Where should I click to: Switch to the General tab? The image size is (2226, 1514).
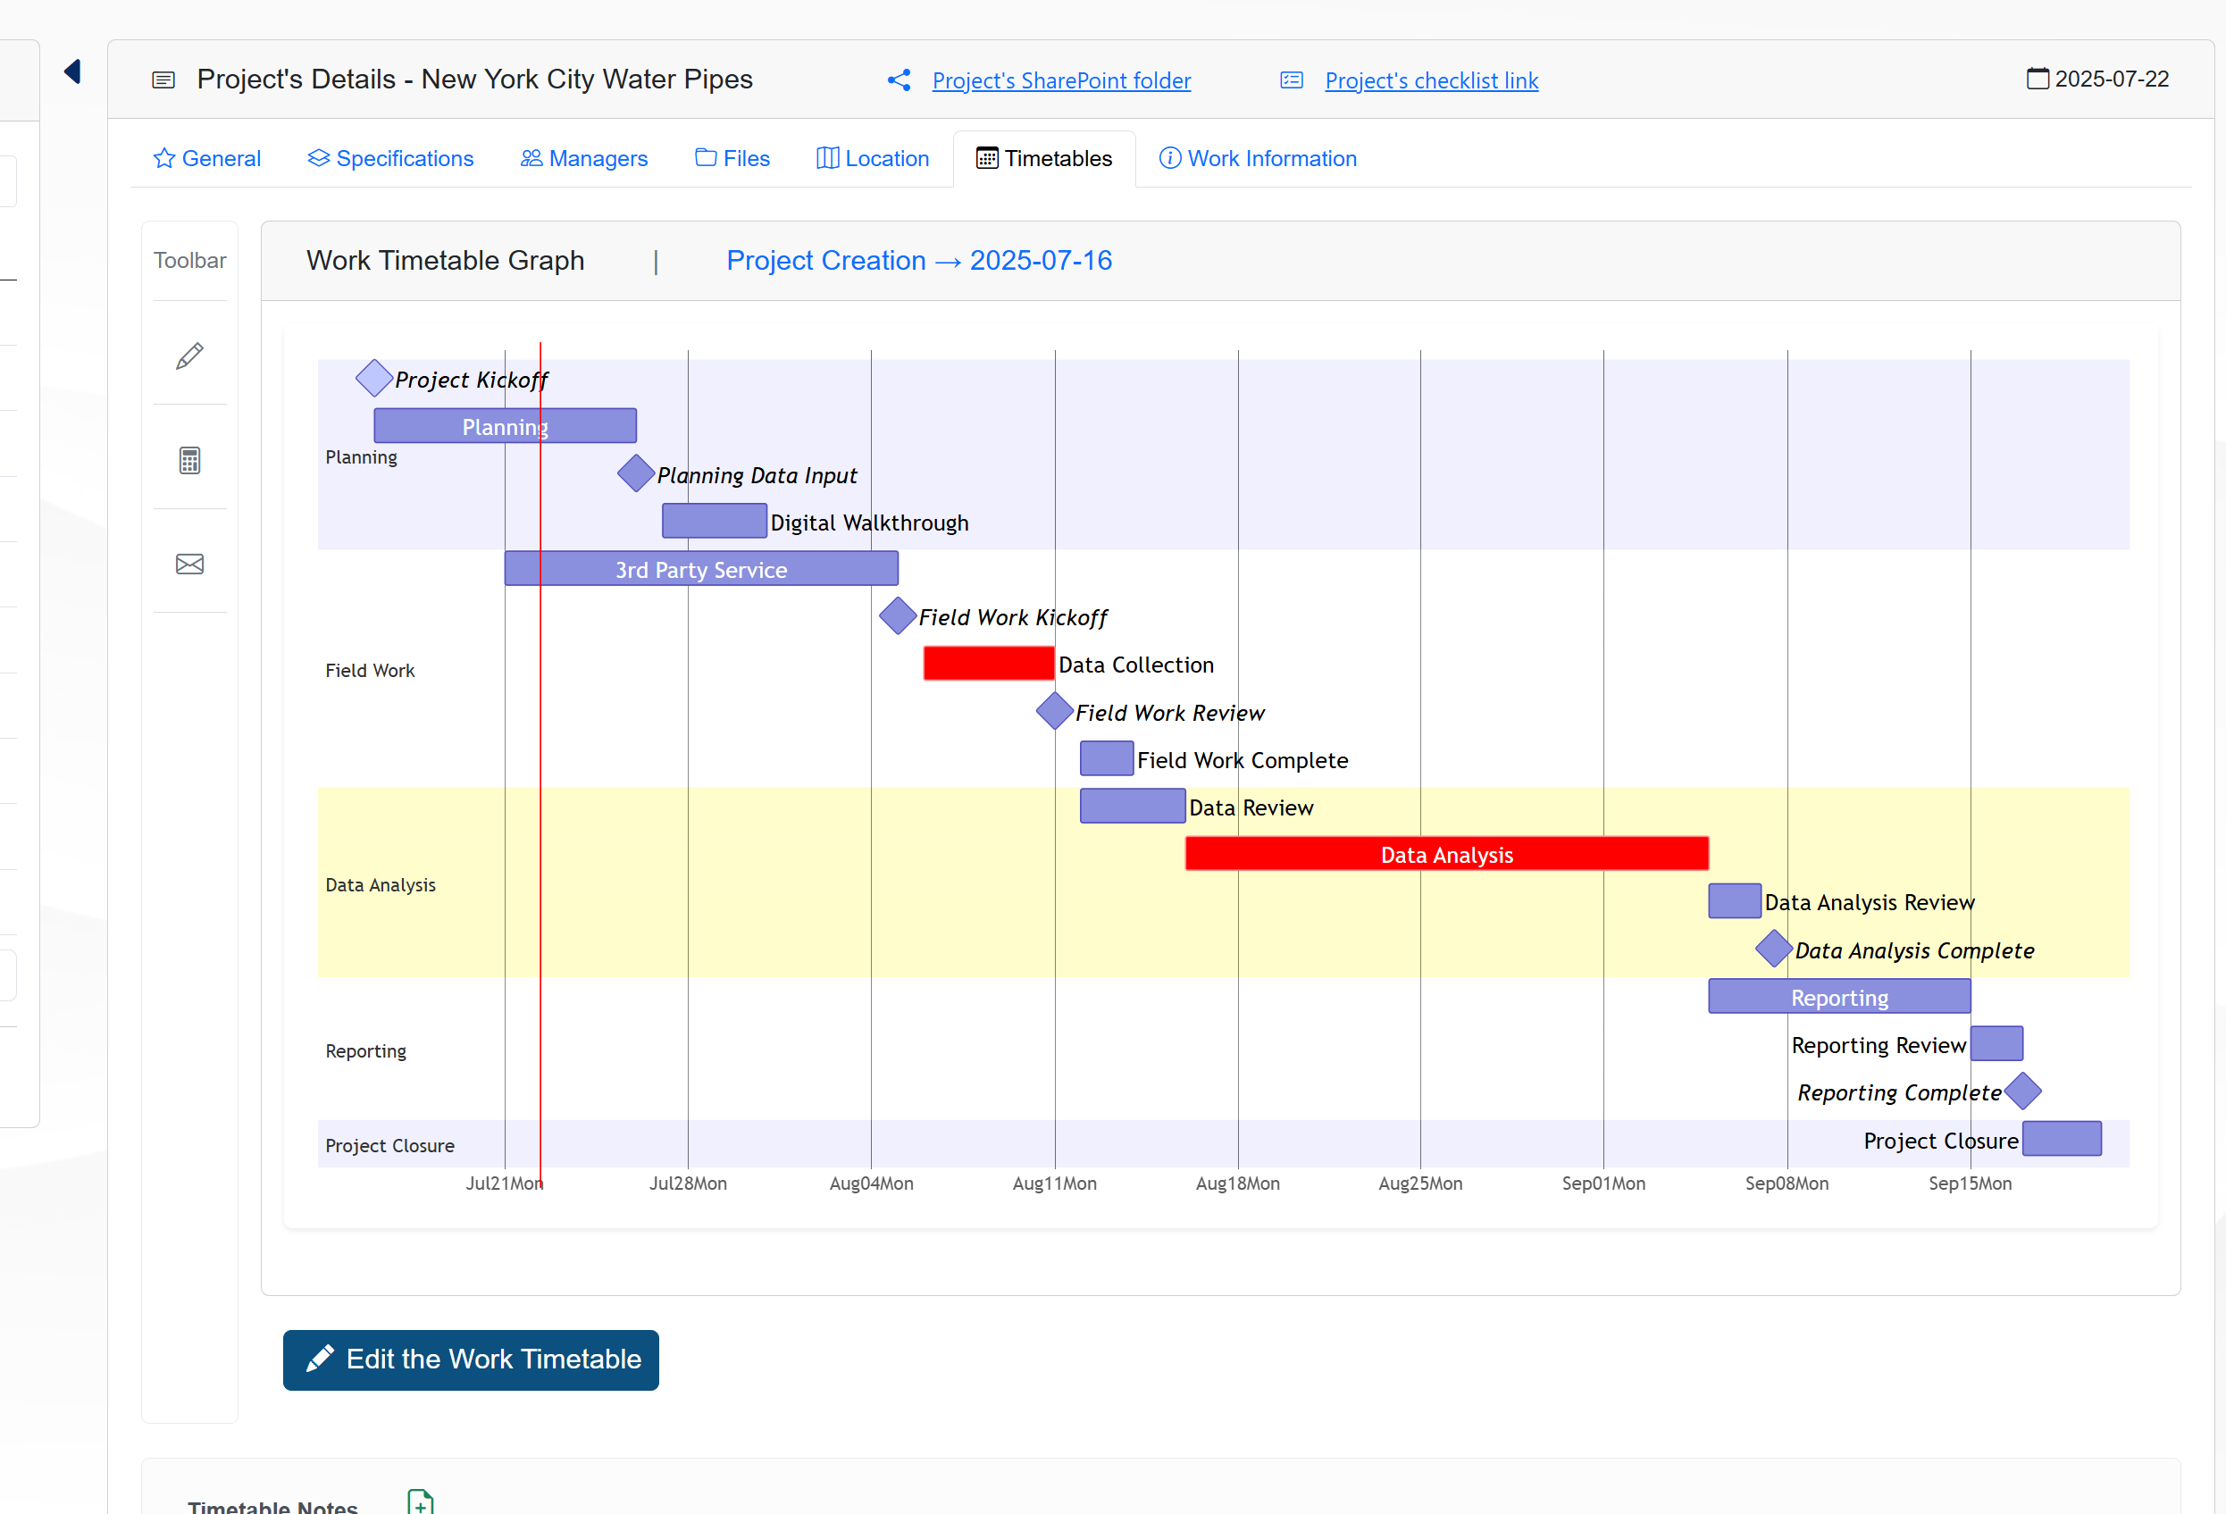207,159
